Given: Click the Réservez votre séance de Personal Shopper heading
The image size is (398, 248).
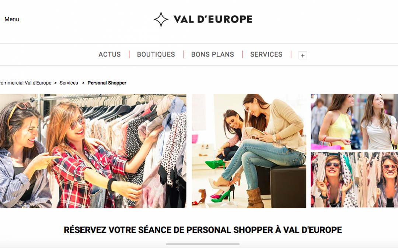Looking at the screenshot, I should click(203, 230).
